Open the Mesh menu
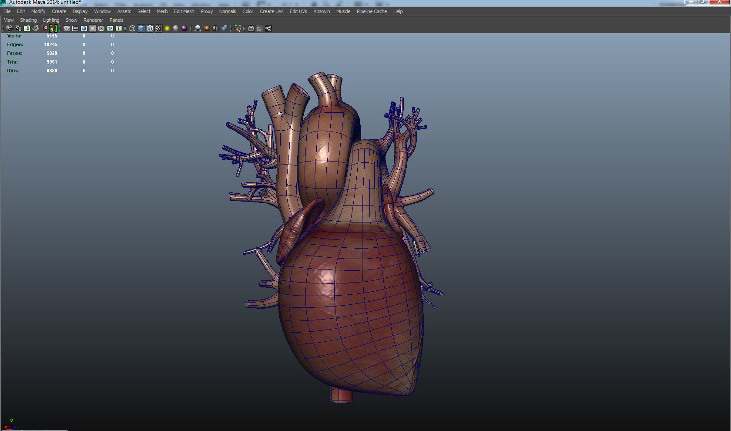The height and width of the screenshot is (431, 731). point(162,11)
